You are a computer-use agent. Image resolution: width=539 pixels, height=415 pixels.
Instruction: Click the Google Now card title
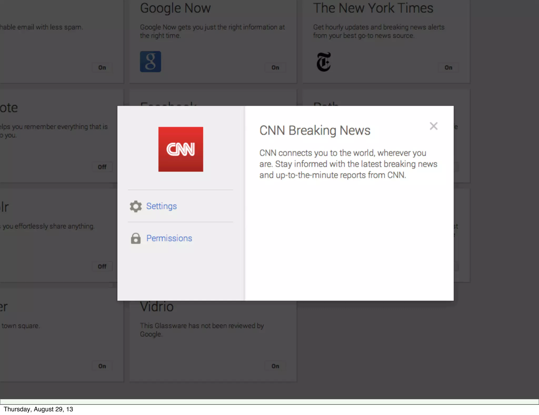175,8
